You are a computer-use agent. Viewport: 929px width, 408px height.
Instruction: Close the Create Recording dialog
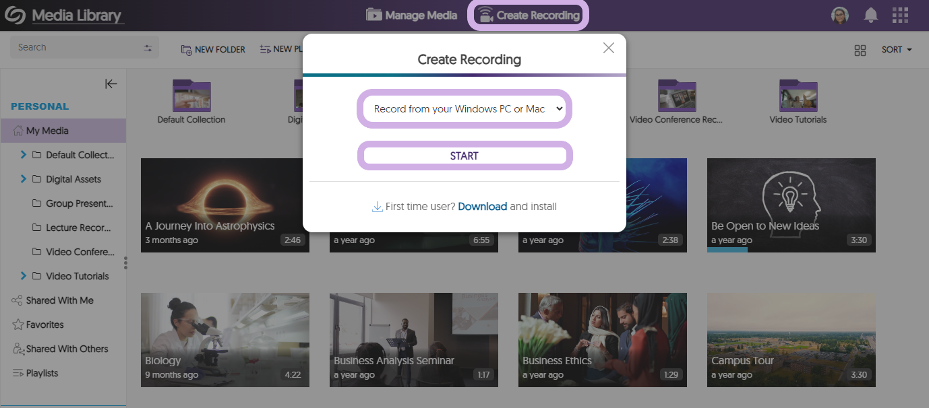[x=608, y=48]
